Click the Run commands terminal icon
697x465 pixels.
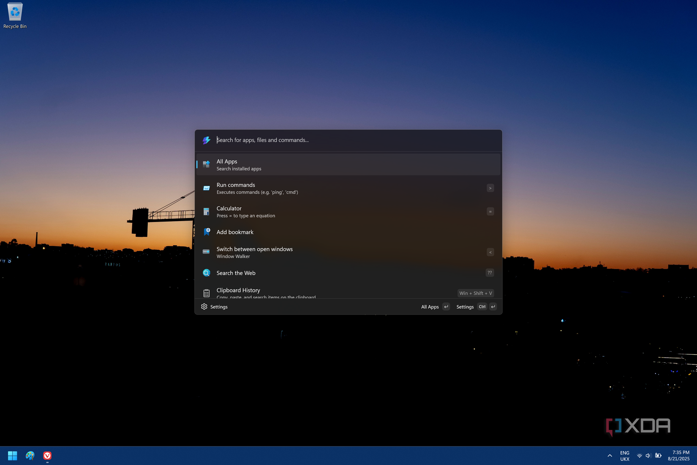(x=206, y=188)
